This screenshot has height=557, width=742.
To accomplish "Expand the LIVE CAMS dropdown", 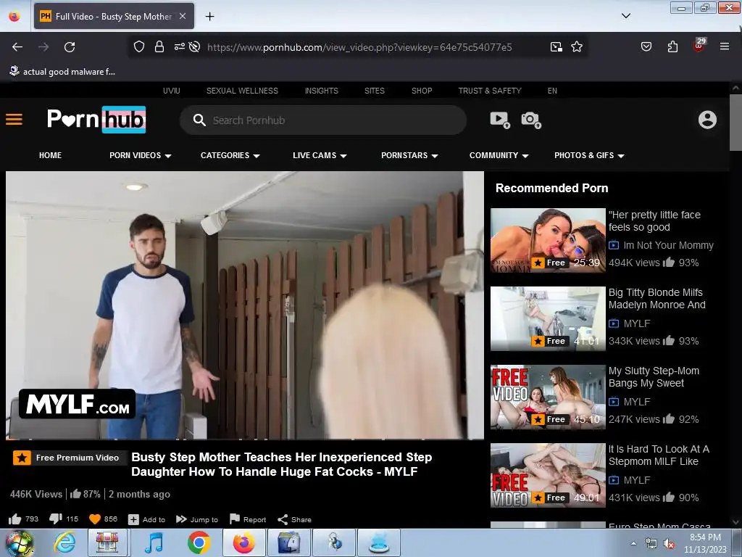I will pos(320,155).
